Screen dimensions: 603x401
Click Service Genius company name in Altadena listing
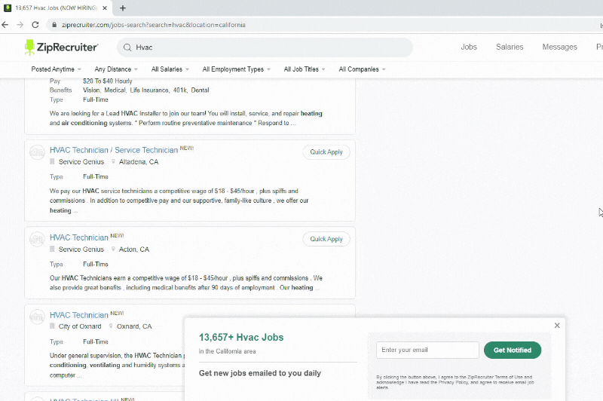pyautogui.click(x=81, y=162)
